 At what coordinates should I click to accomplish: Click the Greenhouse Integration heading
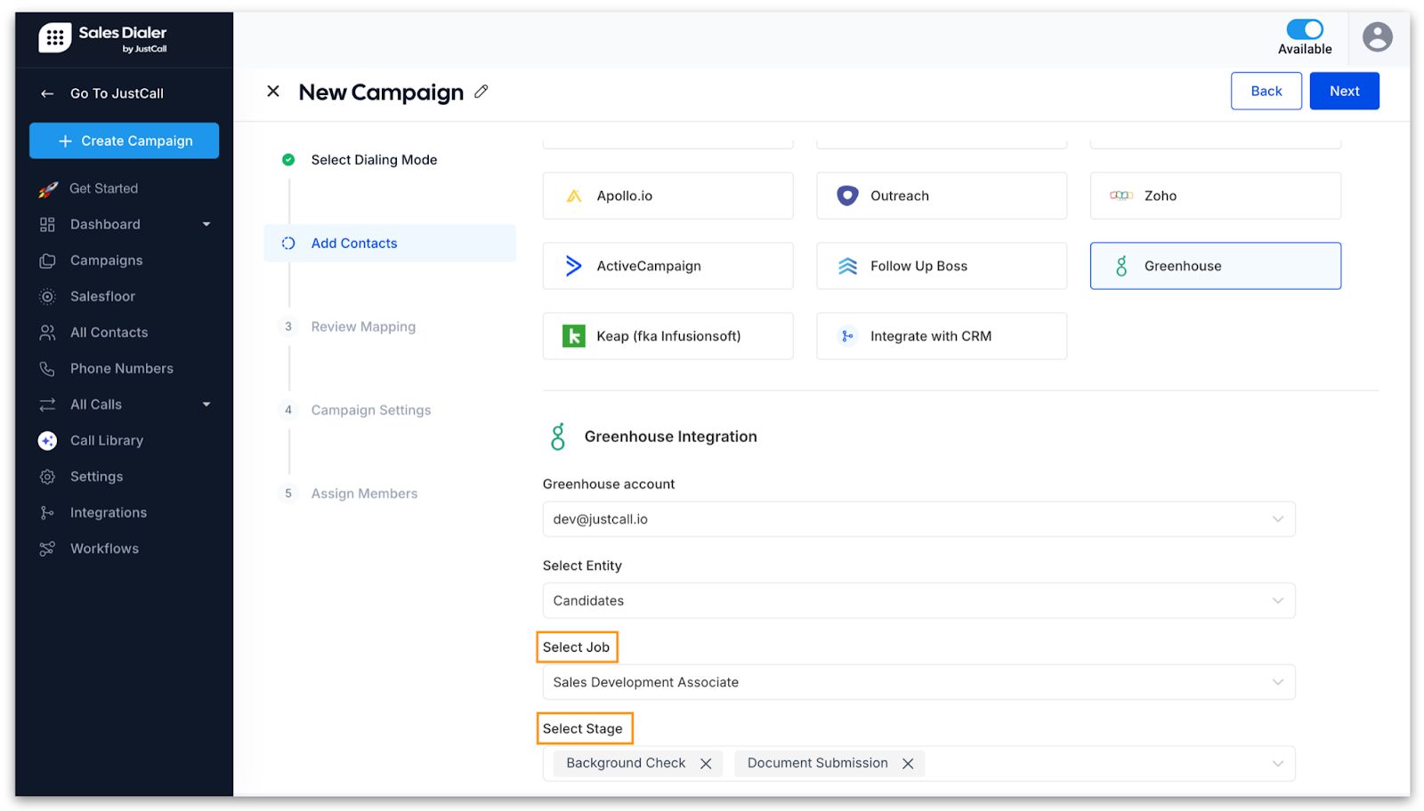670,437
